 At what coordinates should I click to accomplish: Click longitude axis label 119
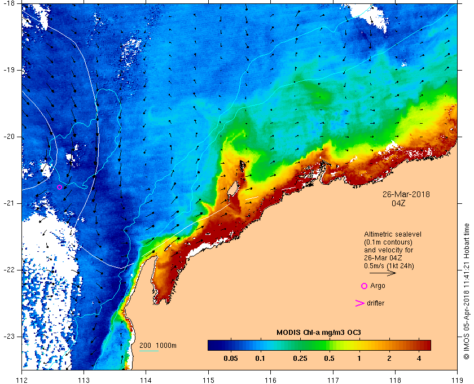click(458, 381)
